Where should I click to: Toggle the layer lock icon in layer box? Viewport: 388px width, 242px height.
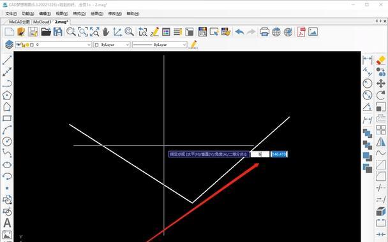pyautogui.click(x=23, y=45)
